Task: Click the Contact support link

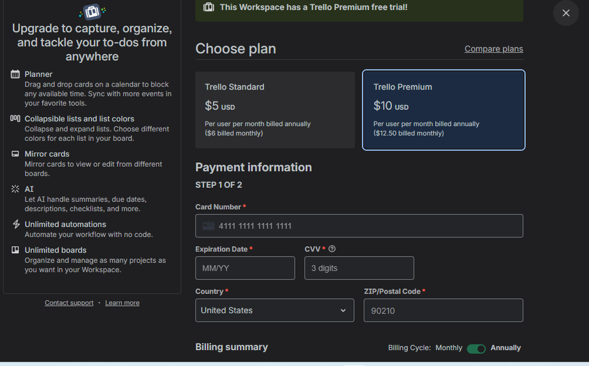Action: click(x=69, y=303)
